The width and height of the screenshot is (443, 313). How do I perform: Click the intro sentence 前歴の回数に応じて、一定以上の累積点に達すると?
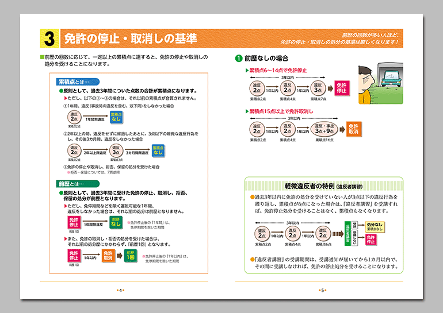tap(126, 60)
